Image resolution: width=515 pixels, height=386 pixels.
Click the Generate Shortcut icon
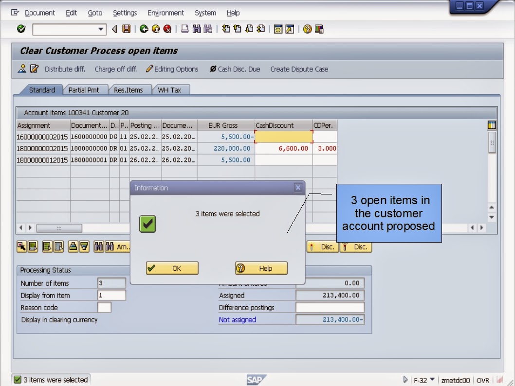(290, 29)
